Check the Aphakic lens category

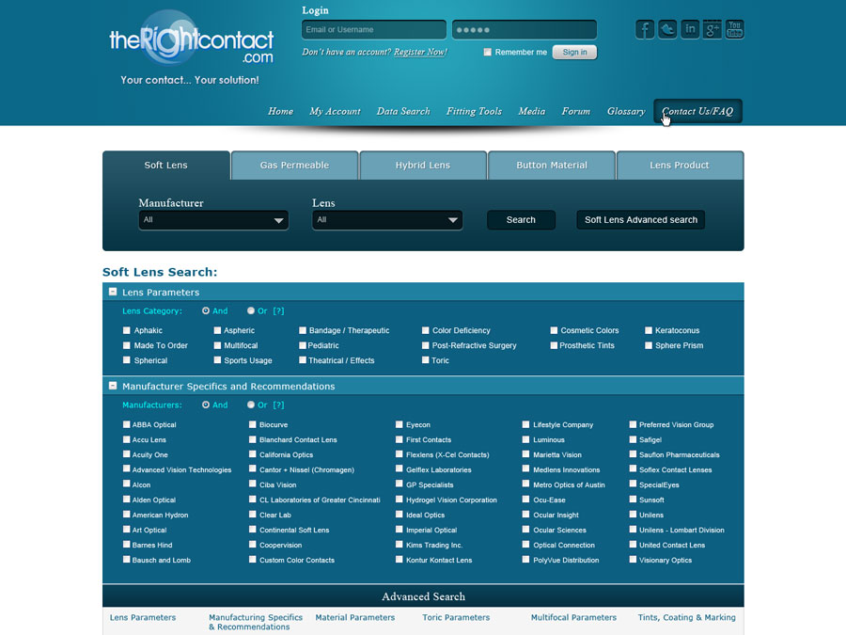coord(127,330)
